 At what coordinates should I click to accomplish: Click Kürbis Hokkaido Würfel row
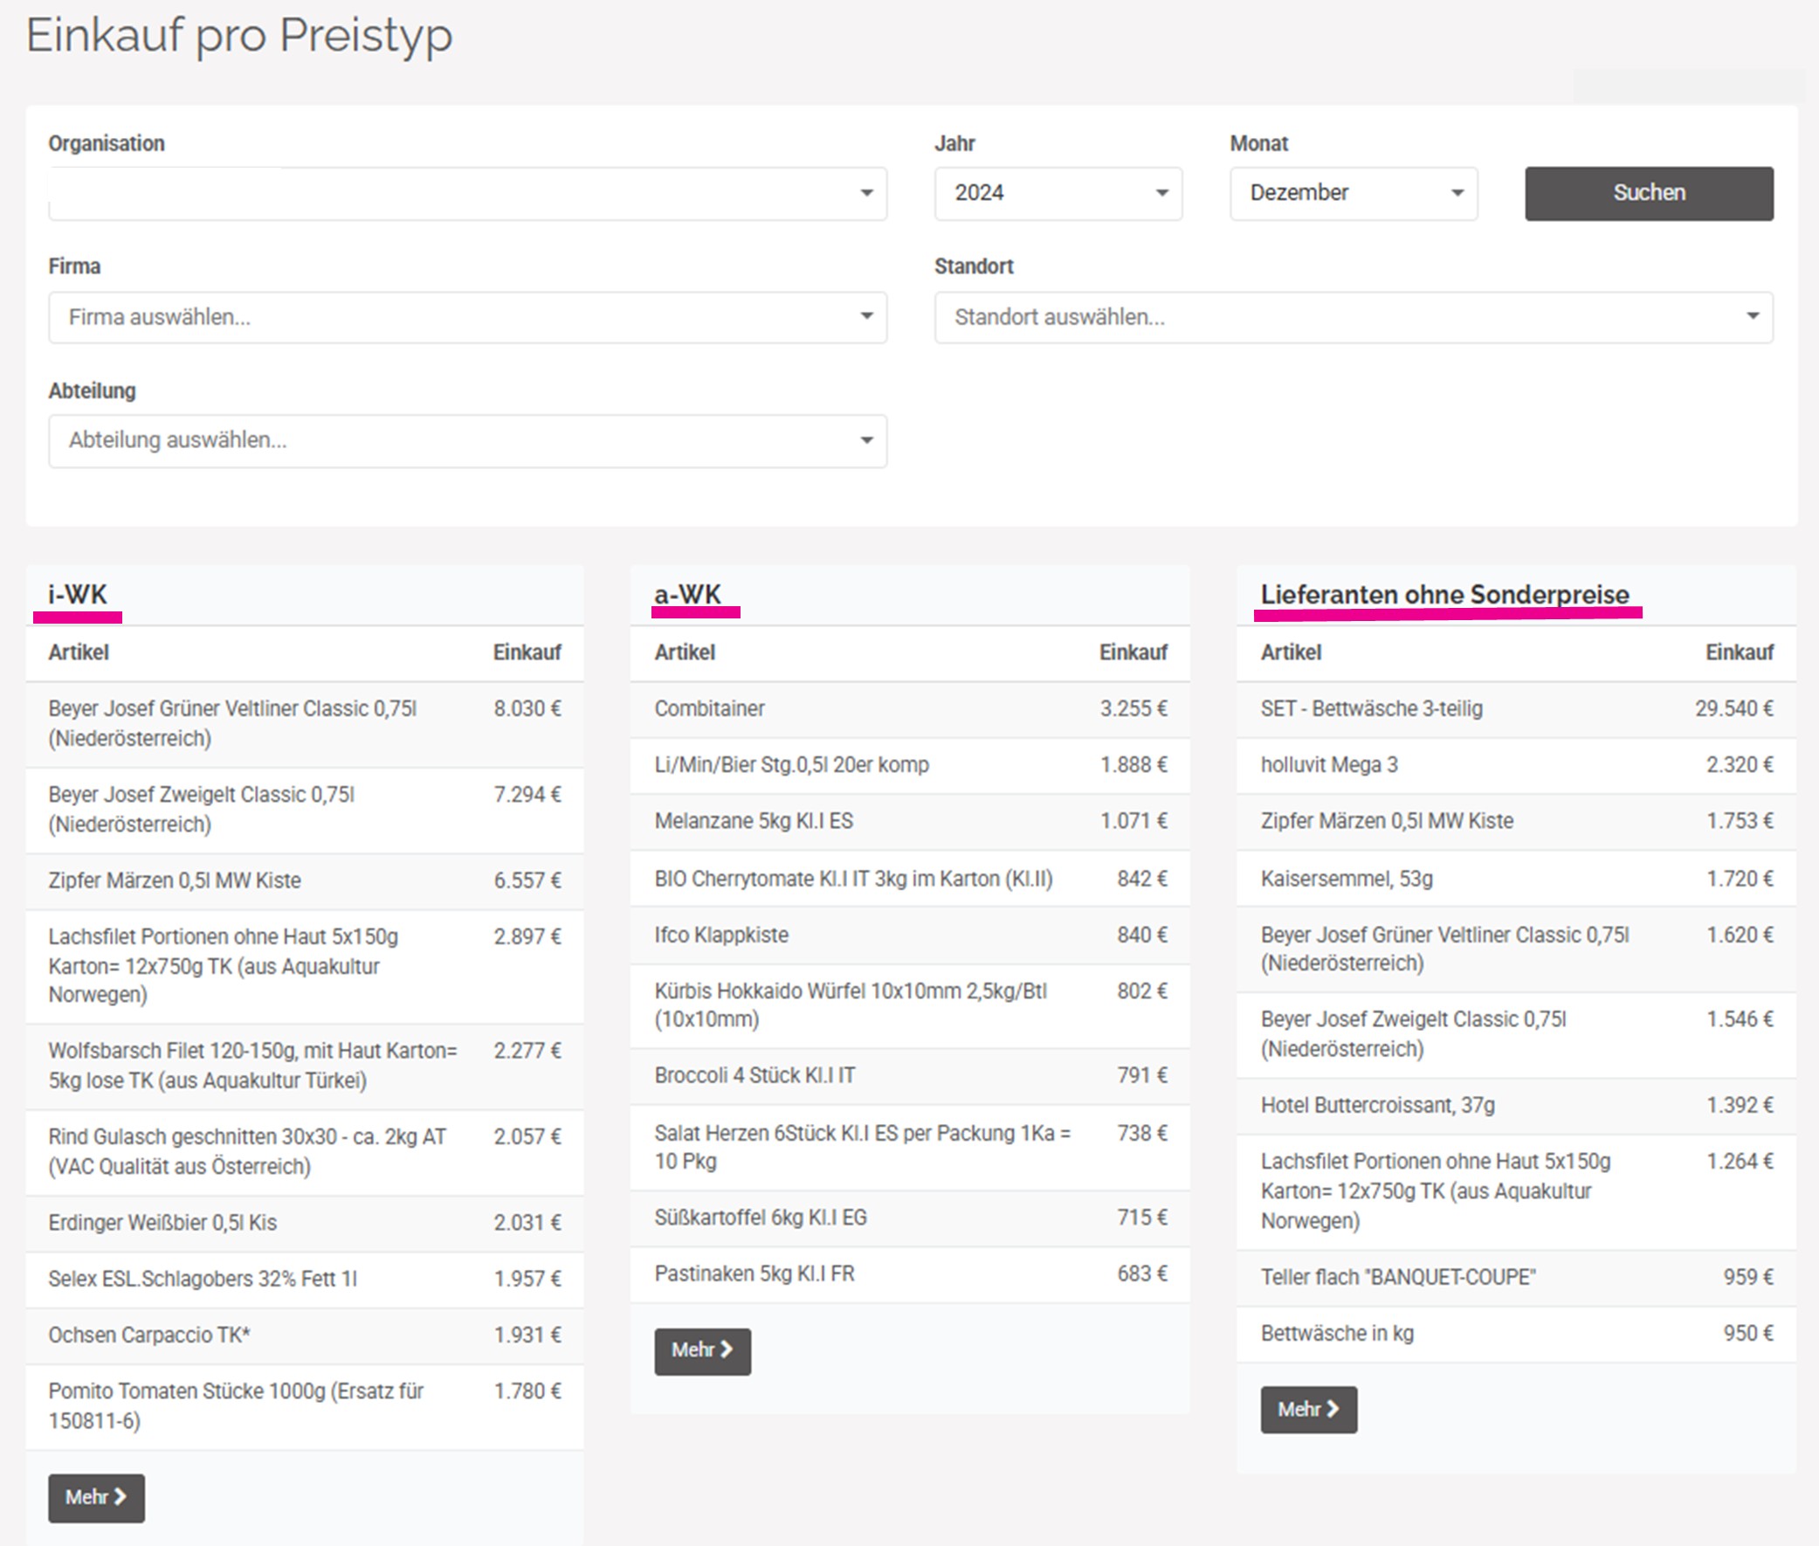[911, 1005]
